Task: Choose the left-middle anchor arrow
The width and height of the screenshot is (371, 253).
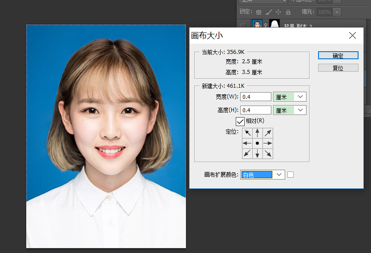Action: coord(247,143)
